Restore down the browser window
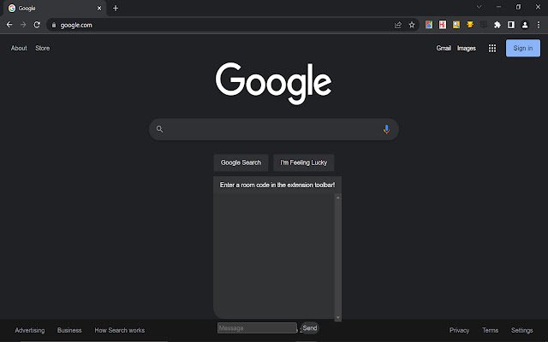548x342 pixels. 518,7
